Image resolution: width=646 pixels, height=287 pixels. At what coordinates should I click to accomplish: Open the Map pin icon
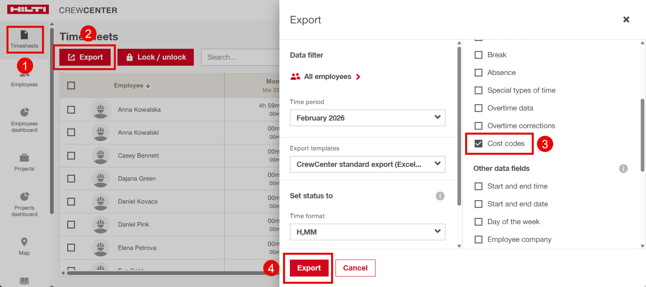pos(24,242)
